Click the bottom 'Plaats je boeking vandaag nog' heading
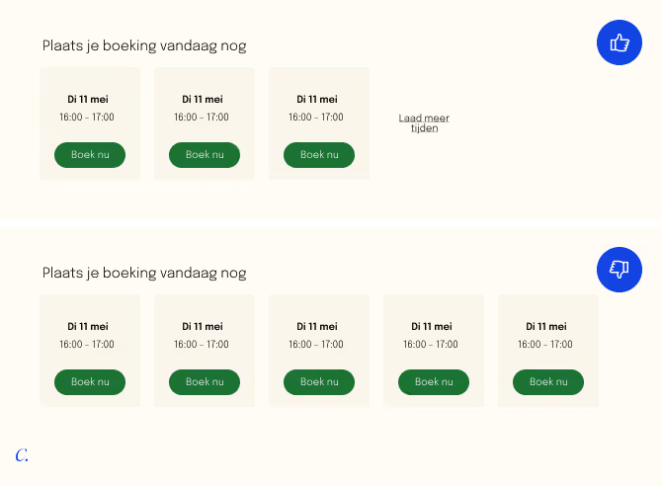The width and height of the screenshot is (662, 486). tap(144, 273)
